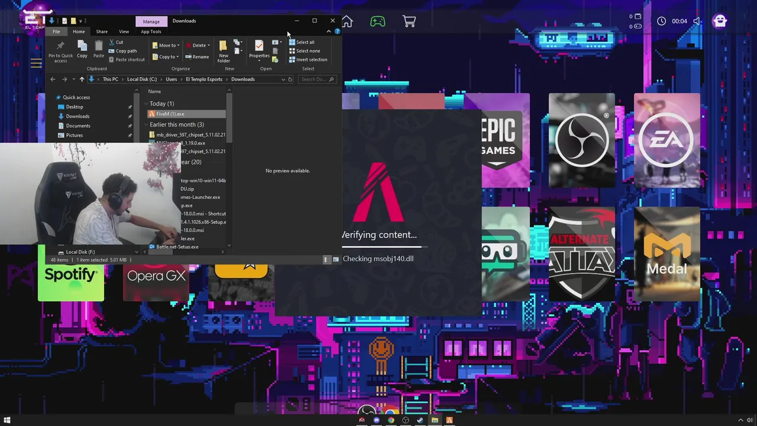
Task: Click the game controller icon in top bar
Action: (x=377, y=21)
